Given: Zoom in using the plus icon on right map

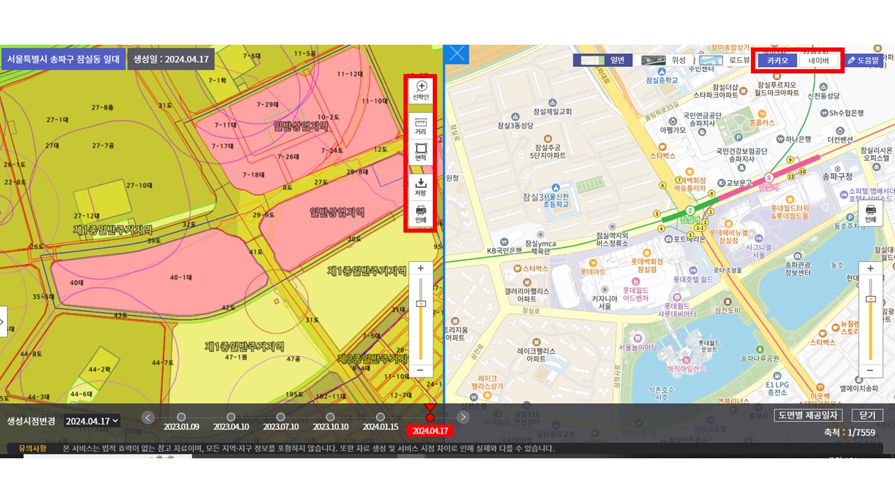Looking at the screenshot, I should click(869, 268).
